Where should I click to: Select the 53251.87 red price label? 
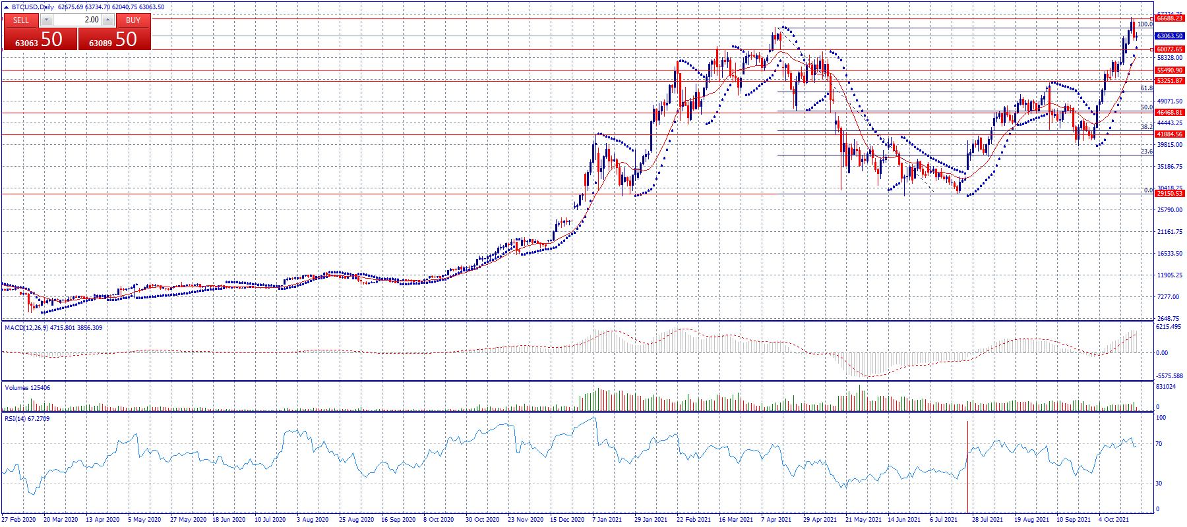coord(1169,81)
